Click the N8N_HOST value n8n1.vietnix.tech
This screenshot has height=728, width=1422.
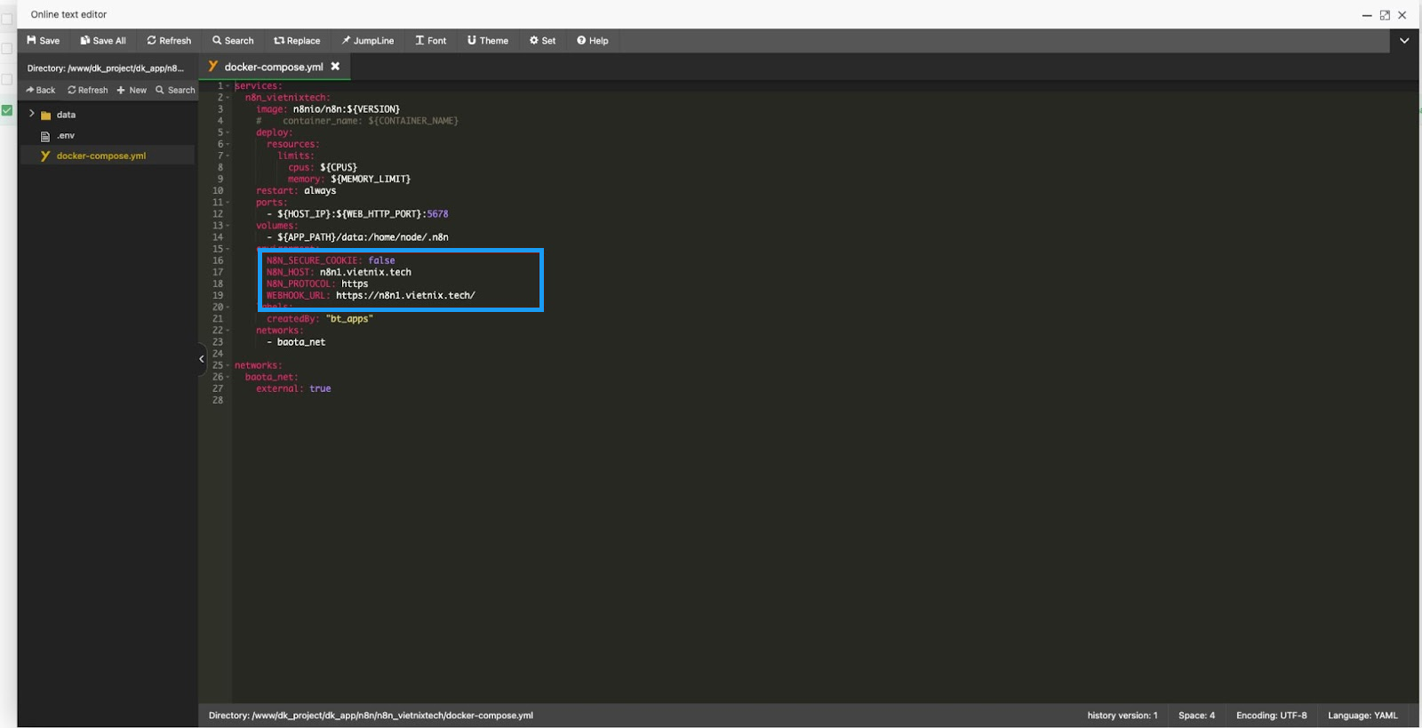pyautogui.click(x=365, y=272)
